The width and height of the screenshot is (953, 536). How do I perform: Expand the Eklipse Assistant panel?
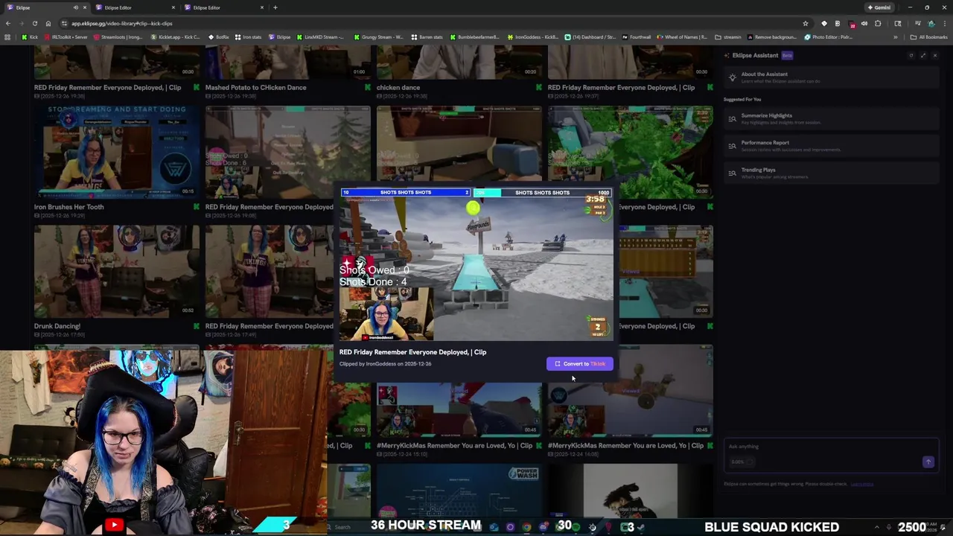(923, 55)
